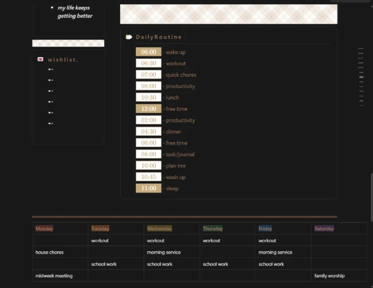
Task: Click the 07:00 time tag
Action: point(149,75)
